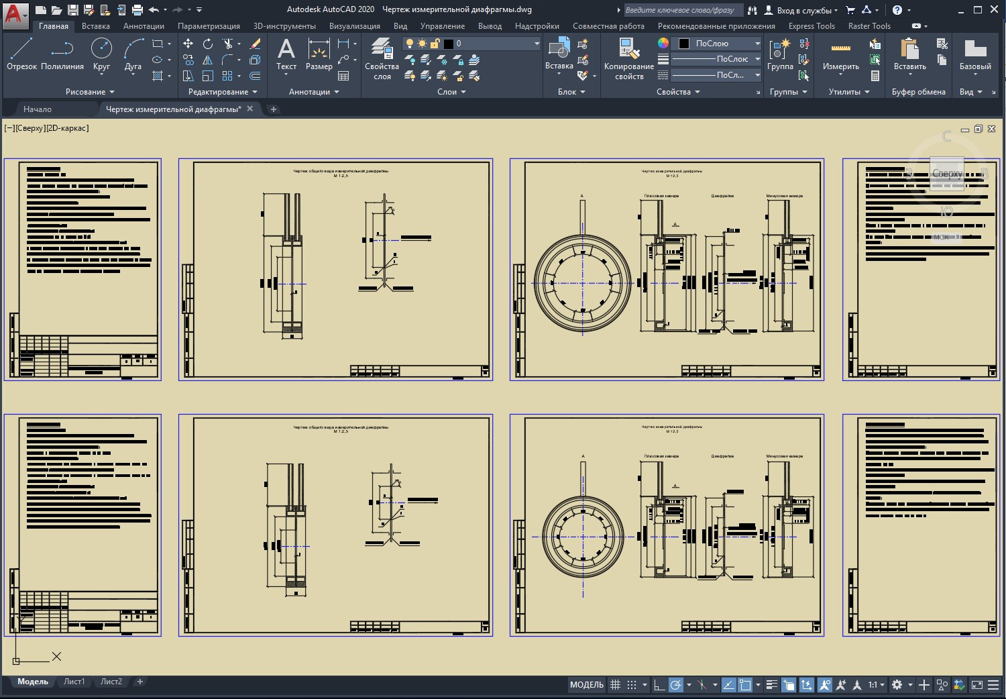Image resolution: width=1006 pixels, height=699 pixels.
Task: Switch to the Лист1 layout tab
Action: 74,682
